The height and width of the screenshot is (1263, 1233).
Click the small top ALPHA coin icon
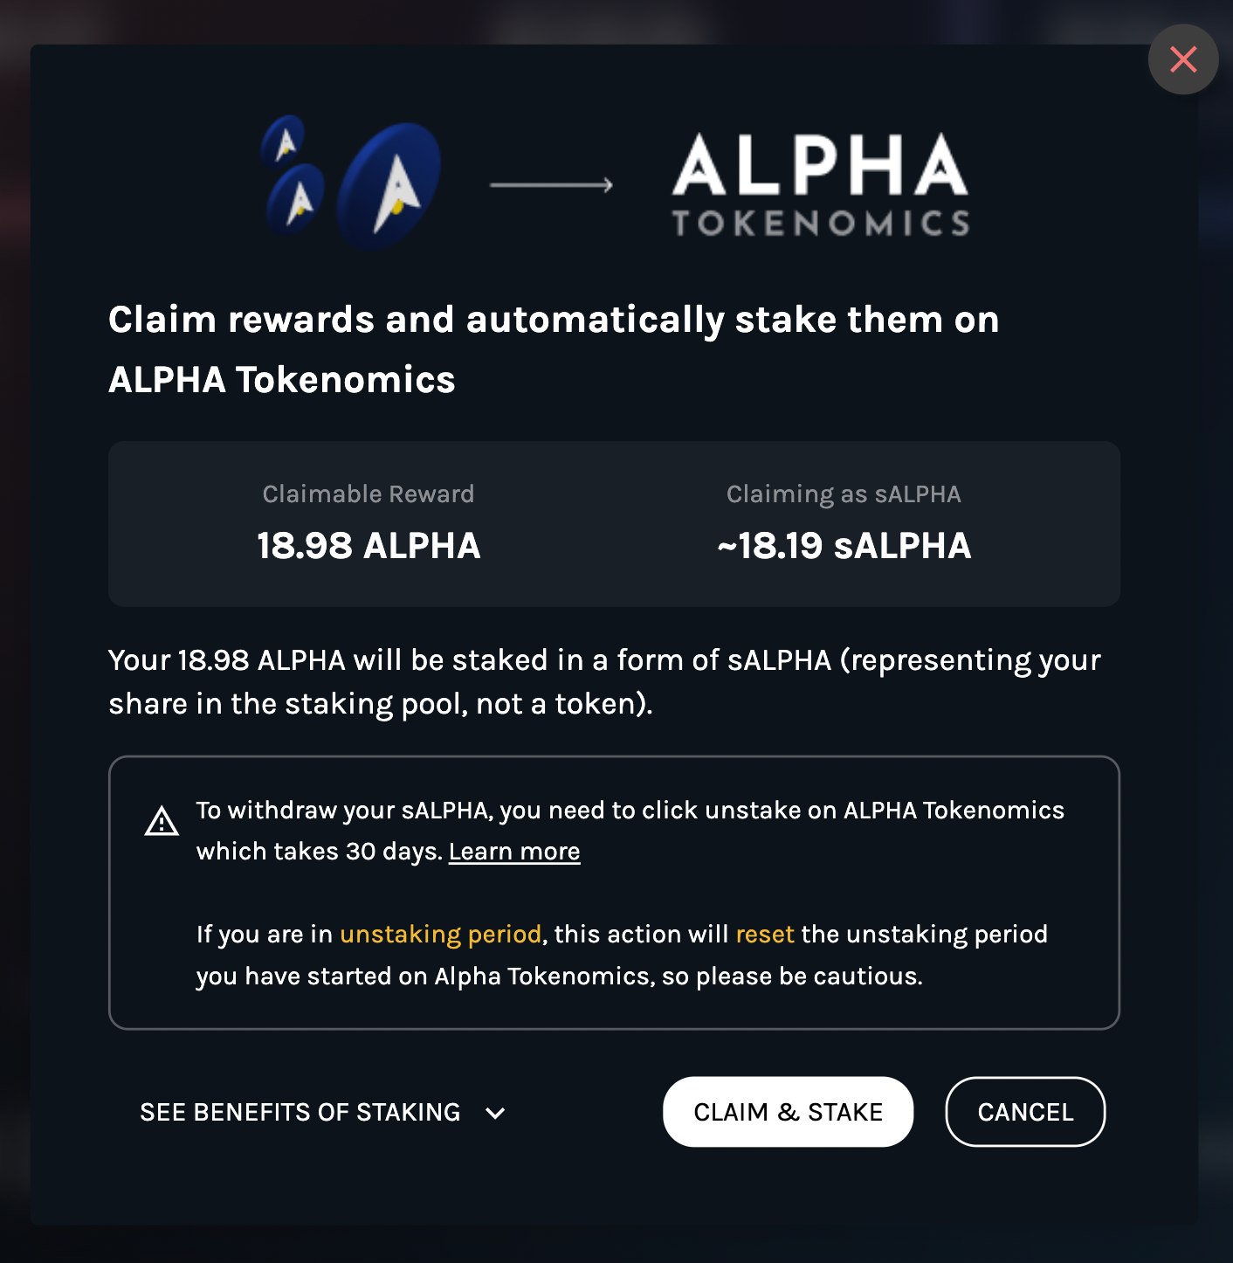(x=283, y=141)
